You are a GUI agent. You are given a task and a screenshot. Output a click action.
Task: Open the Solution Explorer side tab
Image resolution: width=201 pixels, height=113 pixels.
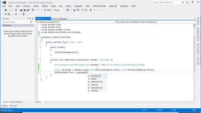[x=198, y=34]
